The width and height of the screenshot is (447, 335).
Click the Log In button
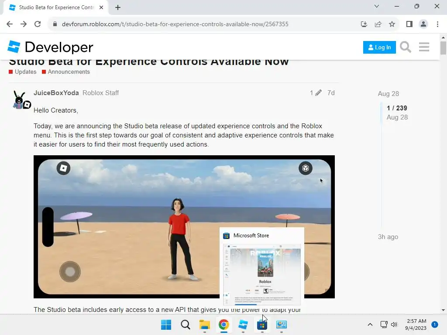pos(379,47)
